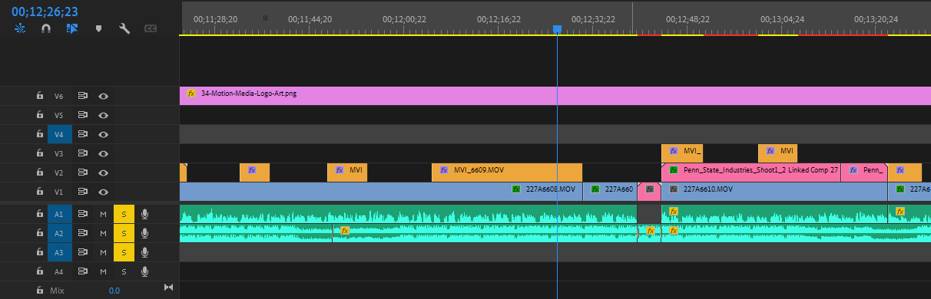Click the Linked Selection icon
This screenshot has width=931, height=299.
pyautogui.click(x=72, y=28)
